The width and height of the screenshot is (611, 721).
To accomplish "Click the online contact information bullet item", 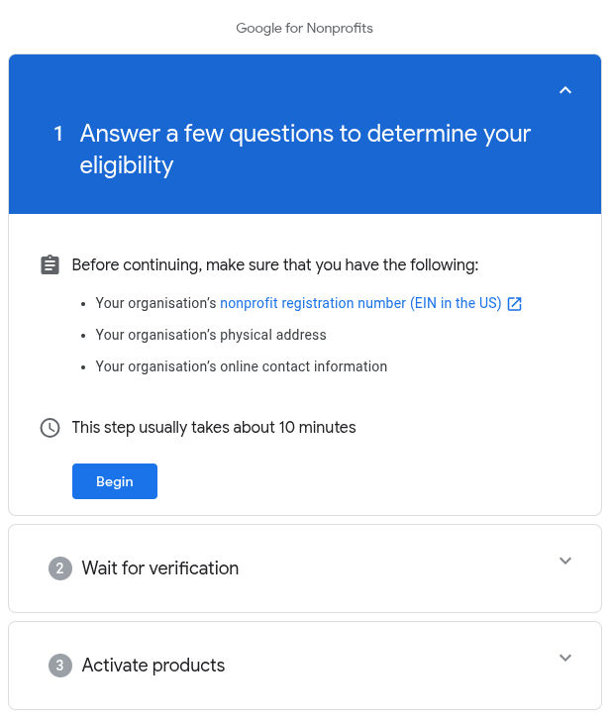I will (242, 366).
